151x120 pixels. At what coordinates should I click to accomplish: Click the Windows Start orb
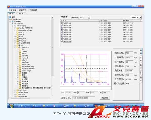[11, 106]
